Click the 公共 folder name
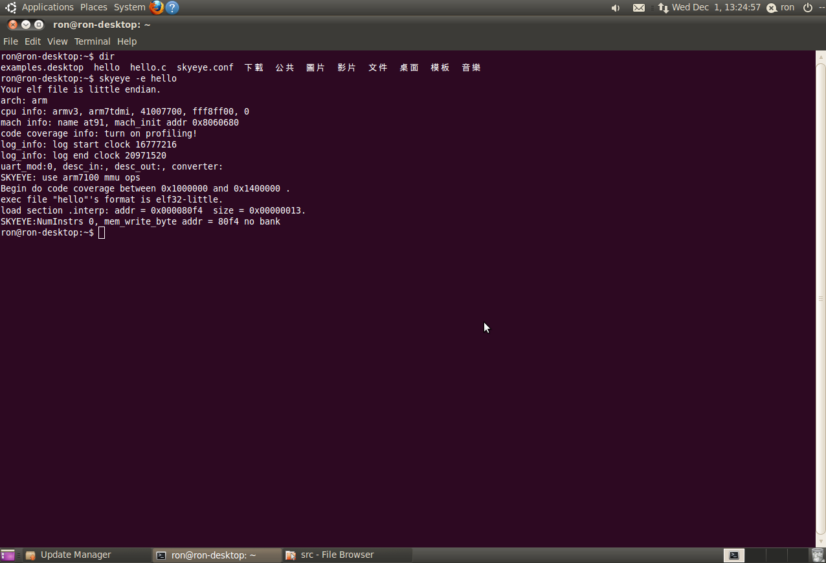The height and width of the screenshot is (563, 826). pos(285,67)
